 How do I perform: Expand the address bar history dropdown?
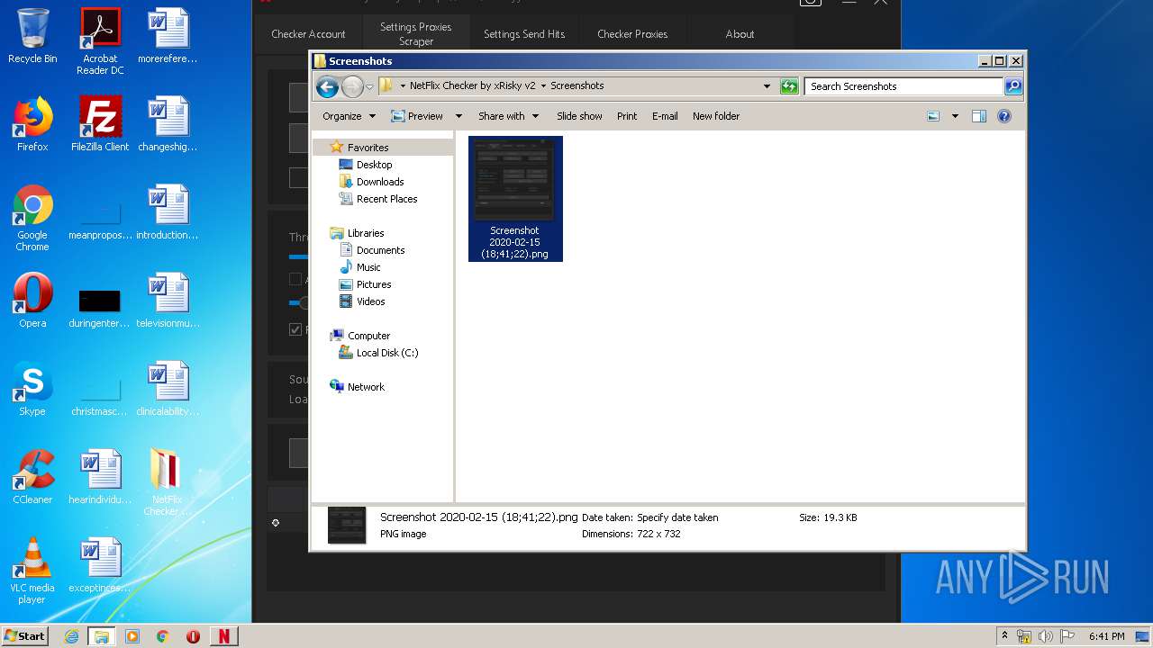click(767, 86)
